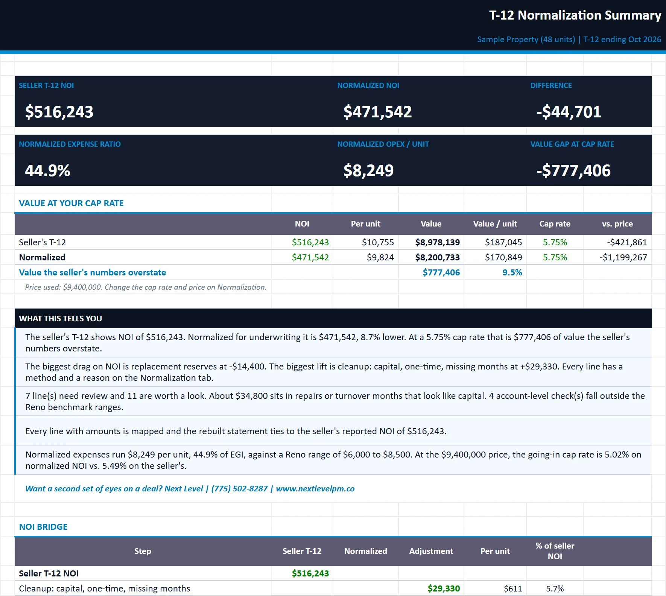
Task: Select the paragraph about 7 lines needing review
Action: pos(333,401)
